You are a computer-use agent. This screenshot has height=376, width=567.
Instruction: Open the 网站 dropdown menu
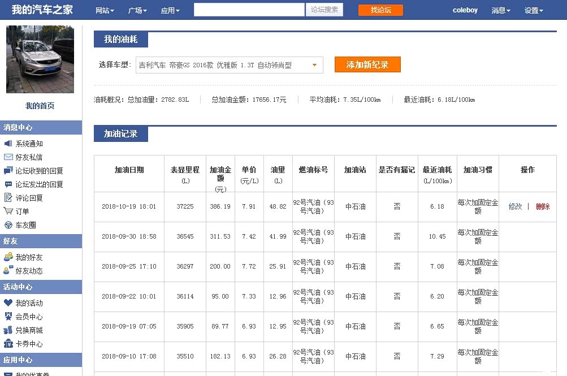(105, 10)
